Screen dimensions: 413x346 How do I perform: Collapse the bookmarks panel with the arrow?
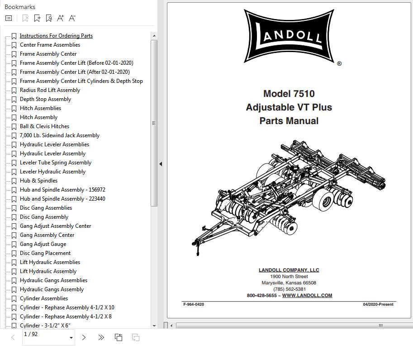pos(161,164)
